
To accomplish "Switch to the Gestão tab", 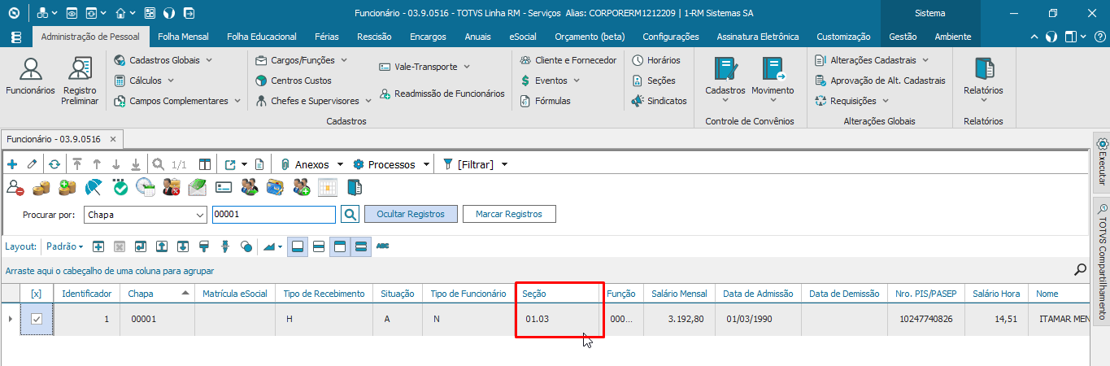I will pyautogui.click(x=903, y=37).
